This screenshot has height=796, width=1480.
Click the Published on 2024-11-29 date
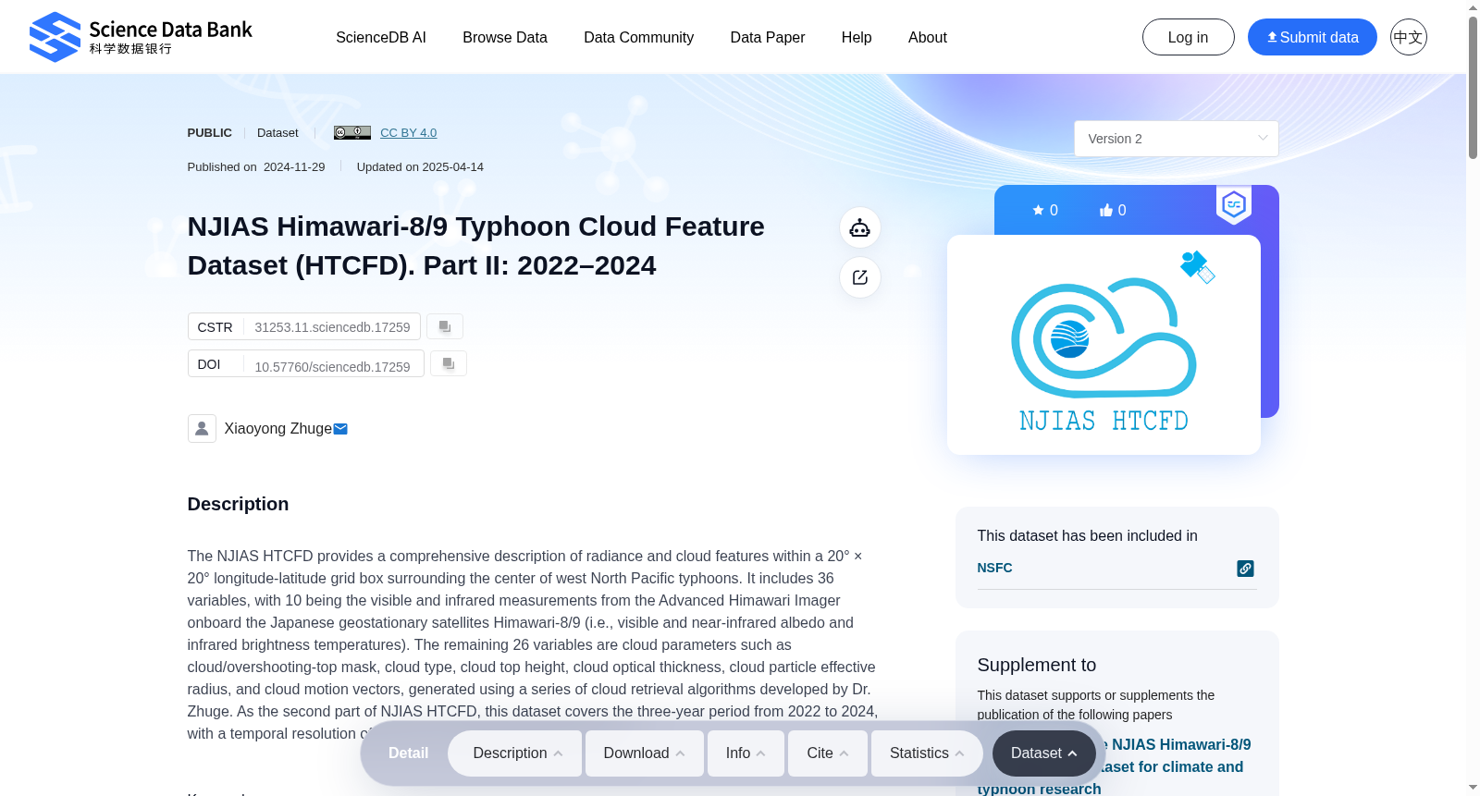pos(256,167)
